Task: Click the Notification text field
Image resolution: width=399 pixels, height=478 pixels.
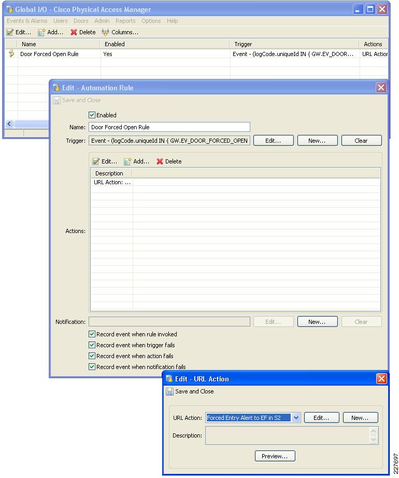Action: point(169,322)
